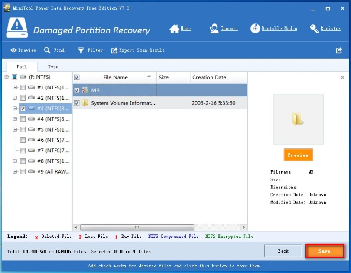Uncheck the MB file checkbox

point(77,90)
